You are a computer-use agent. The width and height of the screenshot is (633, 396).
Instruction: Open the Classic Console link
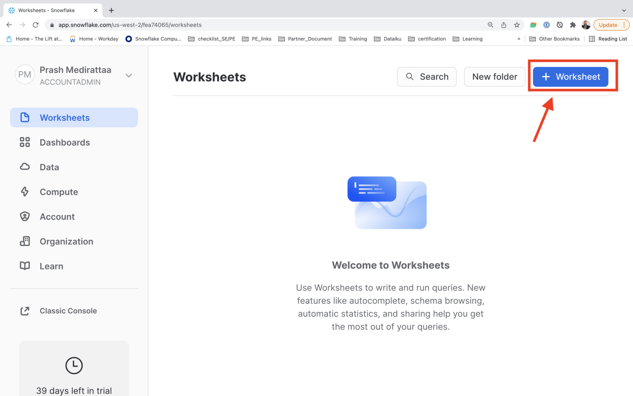point(58,311)
